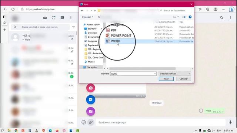
Task: Select Escritorio in navigation pane
Action: [x=92, y=29]
